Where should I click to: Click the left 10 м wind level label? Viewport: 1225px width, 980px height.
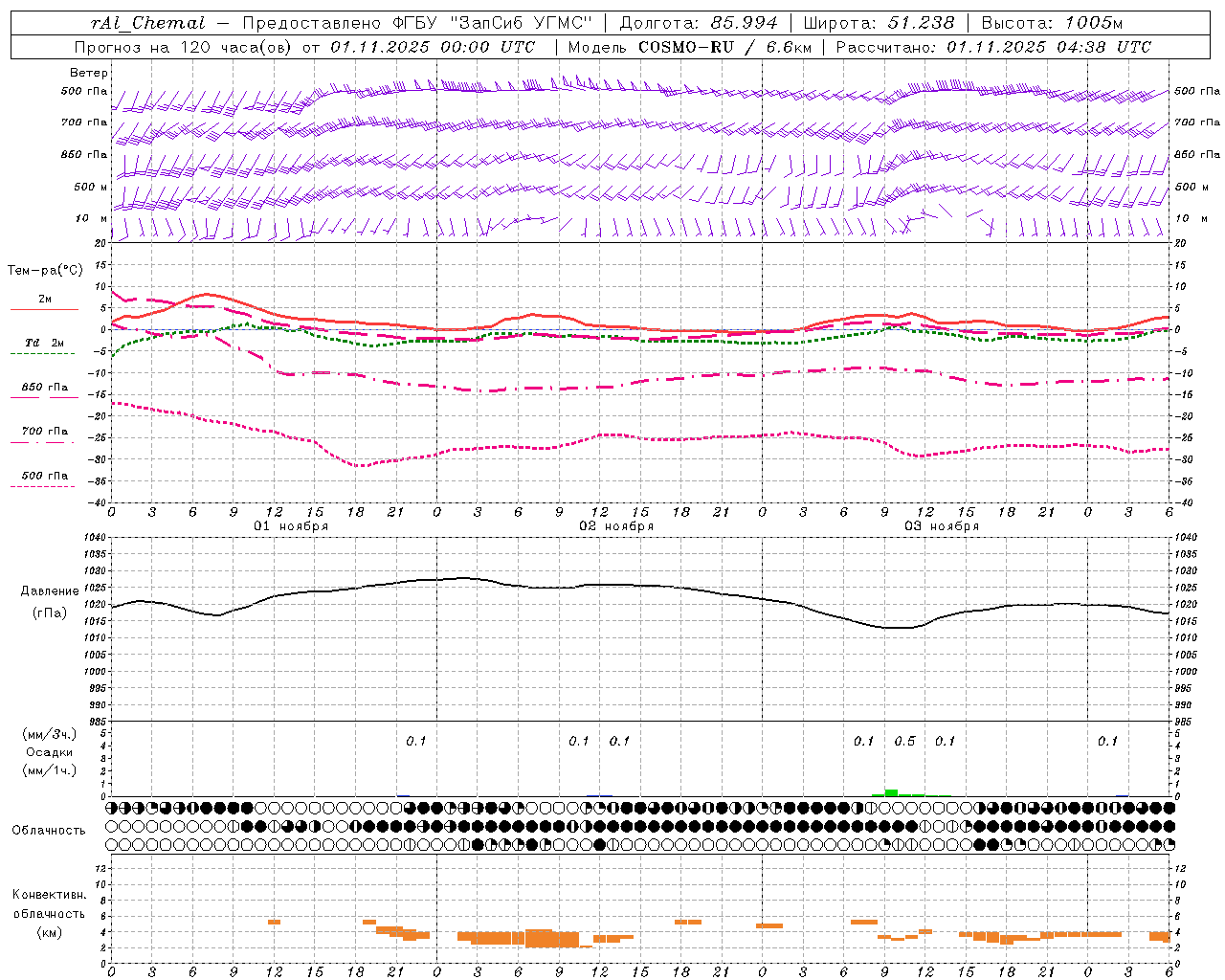coord(91,218)
